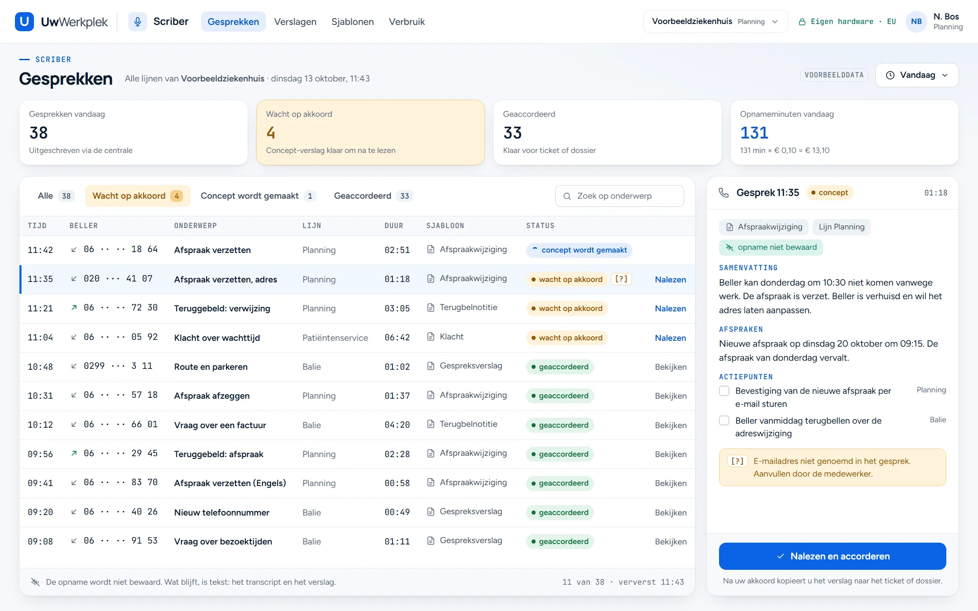
Task: Click the outgoing call arrow in 11:21 row
Action: pyautogui.click(x=74, y=308)
